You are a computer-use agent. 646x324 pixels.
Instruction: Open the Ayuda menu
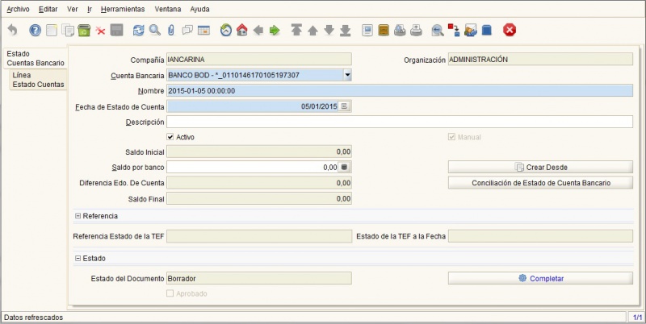coord(199,9)
